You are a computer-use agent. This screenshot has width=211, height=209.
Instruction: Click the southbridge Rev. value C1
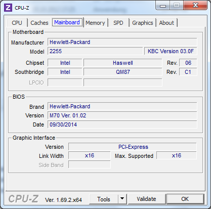click(188, 72)
